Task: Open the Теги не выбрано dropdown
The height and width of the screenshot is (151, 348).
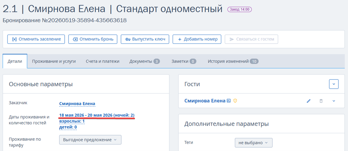Action: 253,142
